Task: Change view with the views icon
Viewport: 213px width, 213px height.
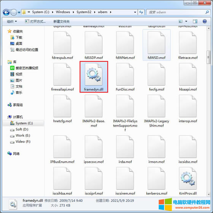Action: click(180, 21)
